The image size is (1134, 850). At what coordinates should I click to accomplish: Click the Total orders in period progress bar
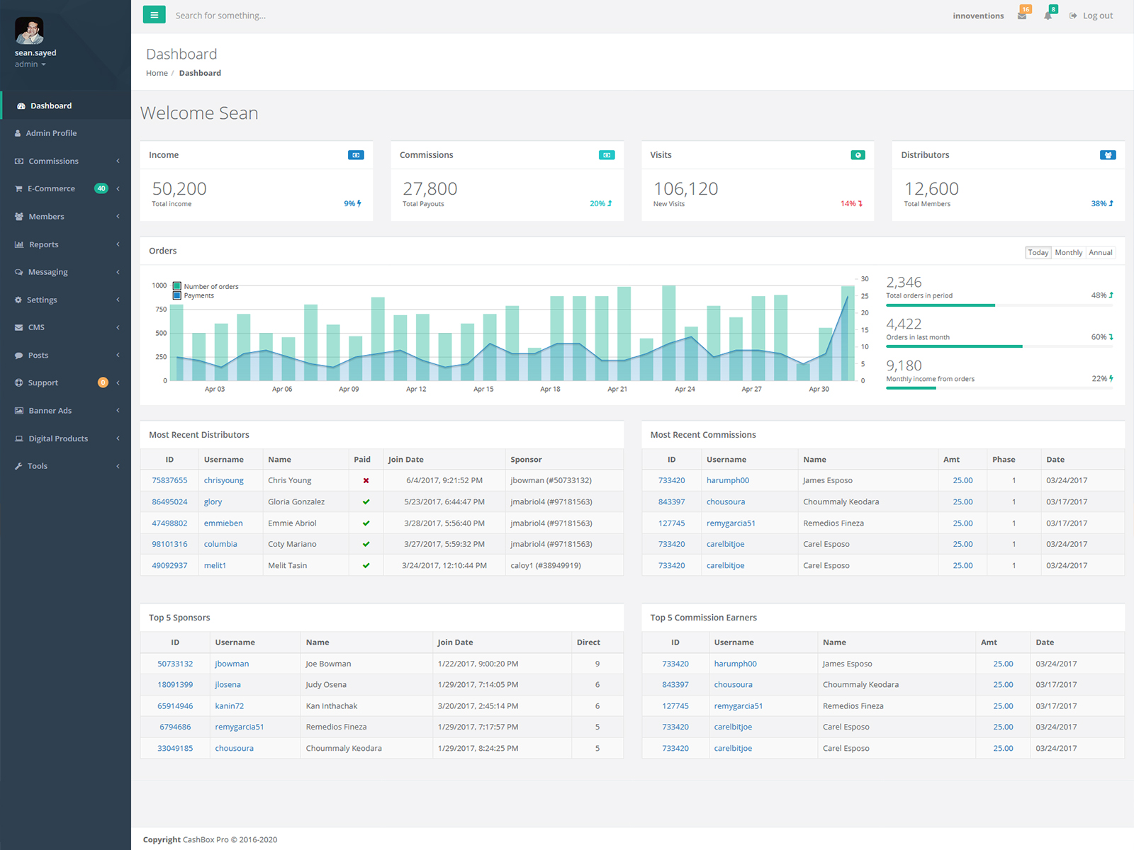click(999, 305)
